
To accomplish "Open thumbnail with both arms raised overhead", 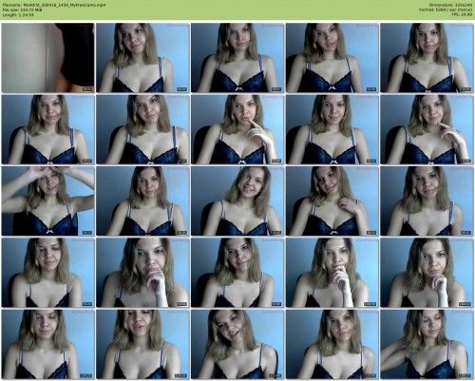I will [x=47, y=200].
